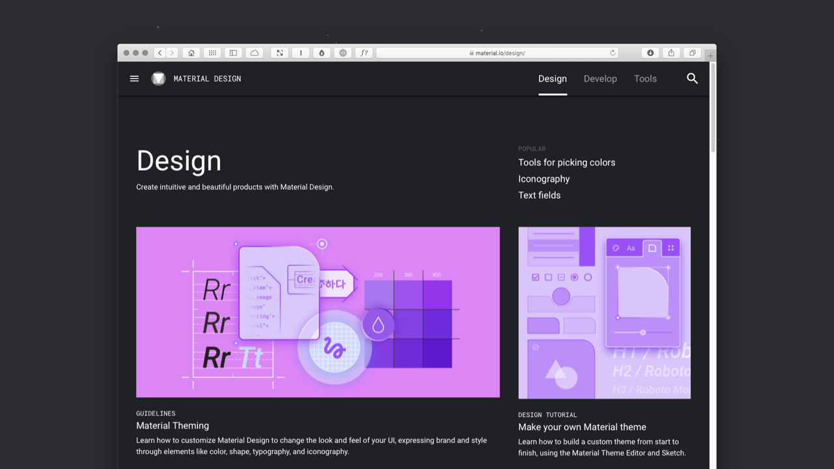Image resolution: width=834 pixels, height=469 pixels.
Task: Open the Safari share icon
Action: (671, 53)
